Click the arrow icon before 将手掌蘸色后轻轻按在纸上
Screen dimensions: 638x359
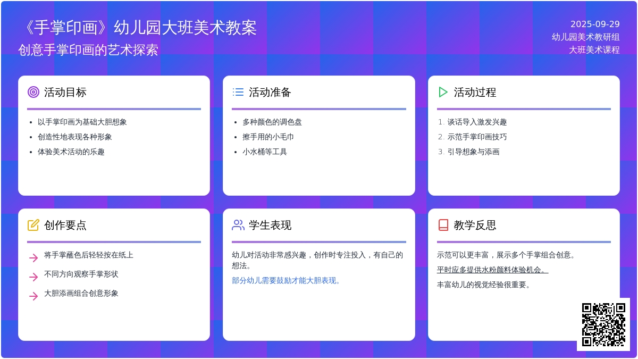(33, 258)
